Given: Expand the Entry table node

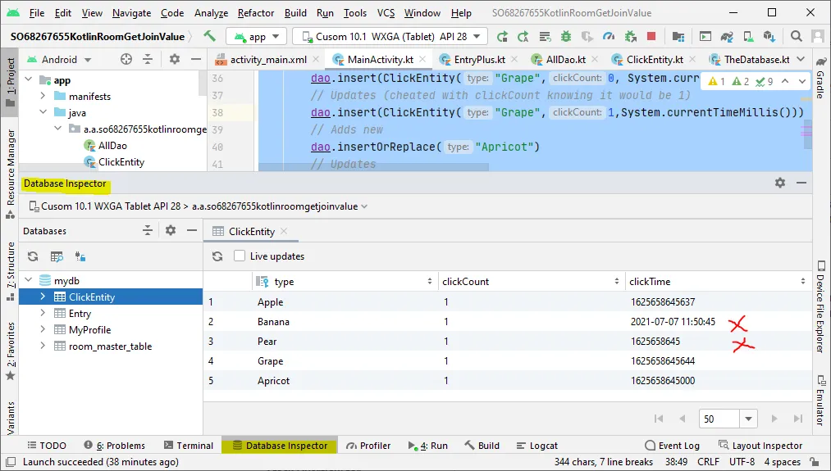Looking at the screenshot, I should click(x=43, y=314).
